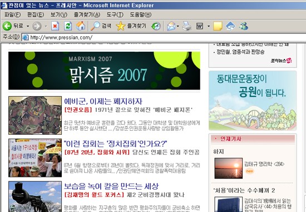Open the History clock icon
This screenshot has height=212, width=306.
pos(156,26)
